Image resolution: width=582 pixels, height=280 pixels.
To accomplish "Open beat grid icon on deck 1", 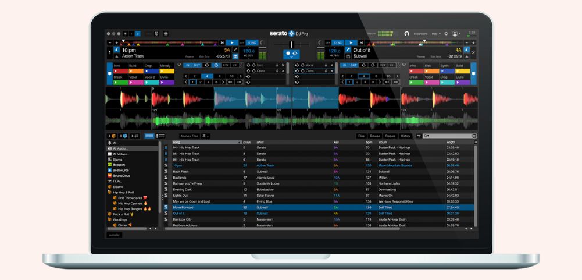I will tap(235, 56).
